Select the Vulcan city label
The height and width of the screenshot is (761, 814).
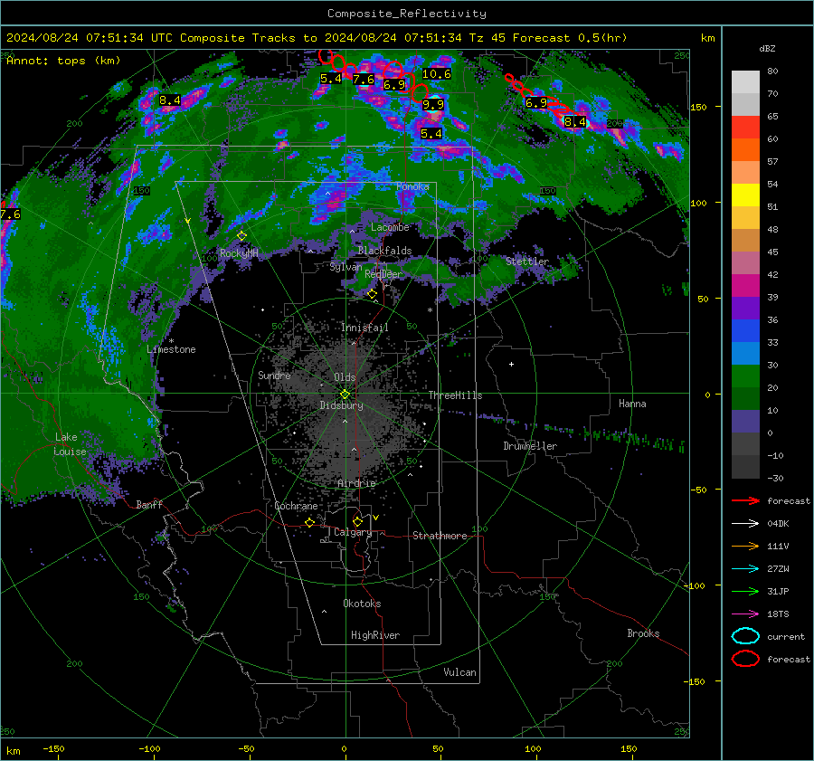point(459,672)
